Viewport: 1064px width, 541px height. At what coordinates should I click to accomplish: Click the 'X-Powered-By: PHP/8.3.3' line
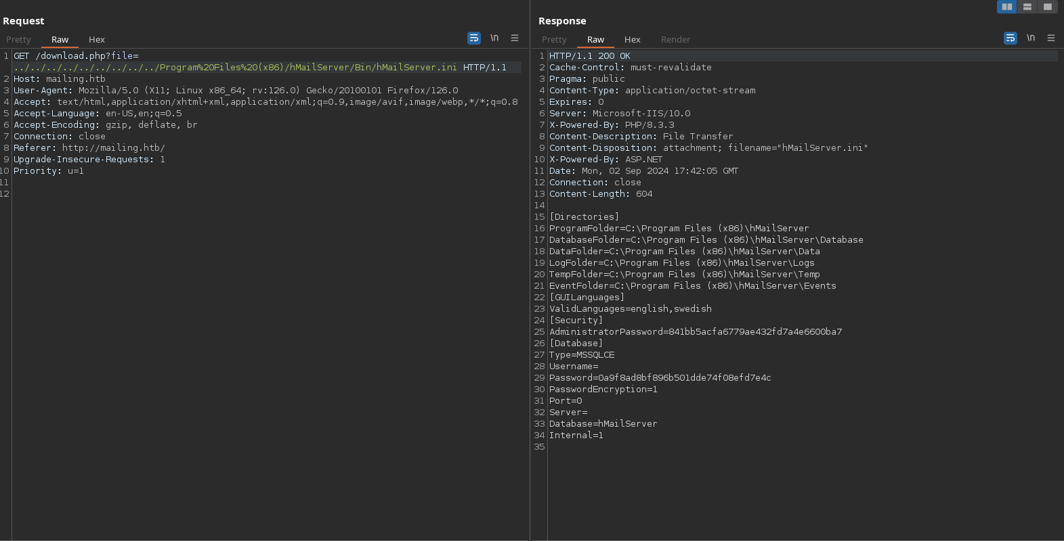tap(612, 125)
